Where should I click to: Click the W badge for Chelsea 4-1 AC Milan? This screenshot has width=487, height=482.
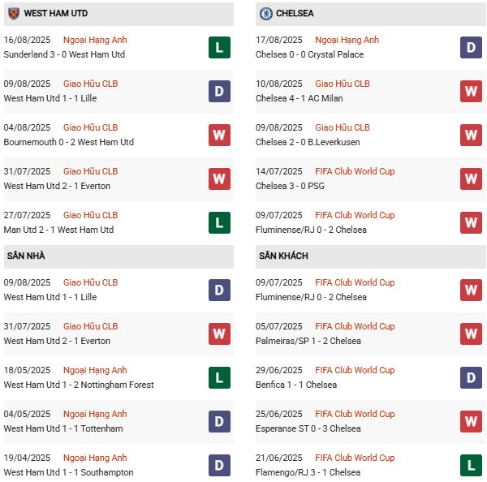click(x=471, y=92)
